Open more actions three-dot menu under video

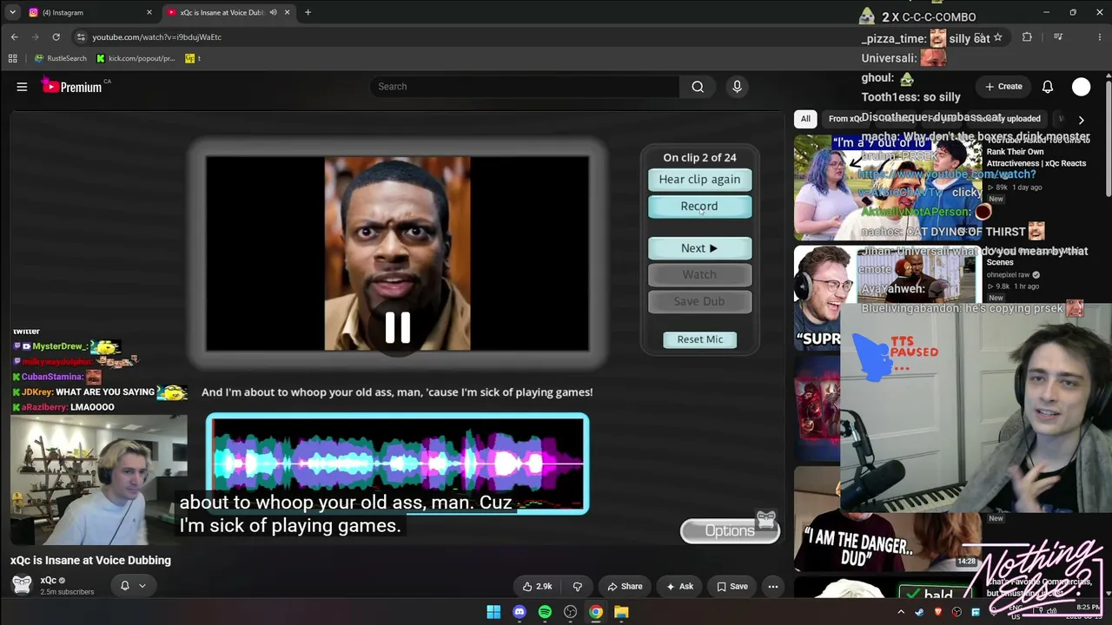coord(772,587)
